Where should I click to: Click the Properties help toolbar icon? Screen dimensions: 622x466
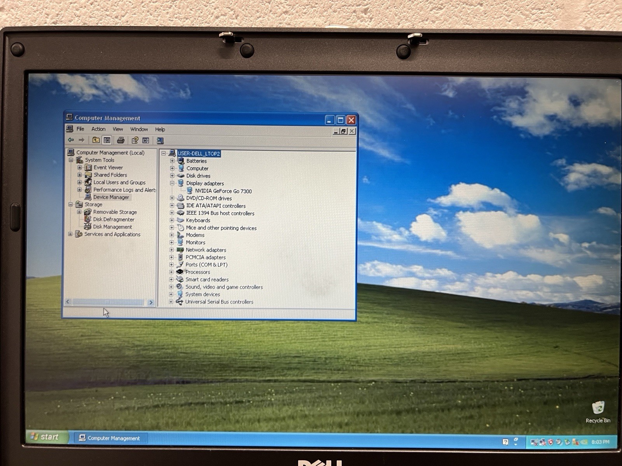(x=135, y=140)
